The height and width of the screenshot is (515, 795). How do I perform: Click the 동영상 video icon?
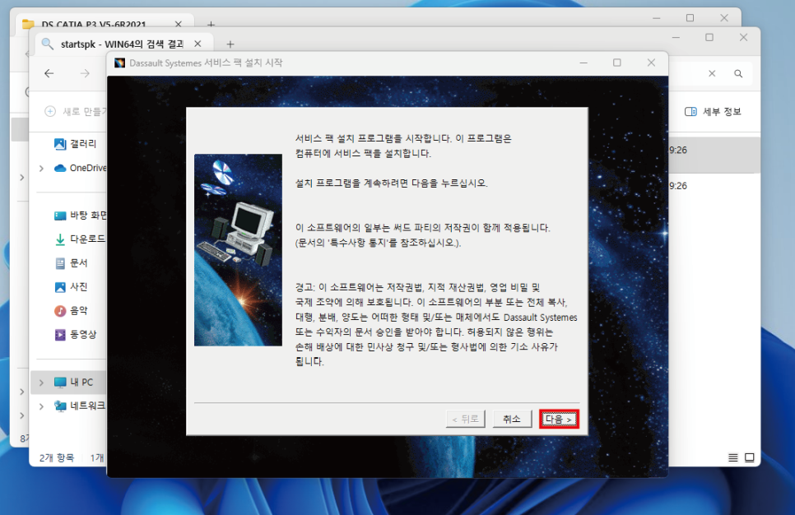pyautogui.click(x=60, y=335)
